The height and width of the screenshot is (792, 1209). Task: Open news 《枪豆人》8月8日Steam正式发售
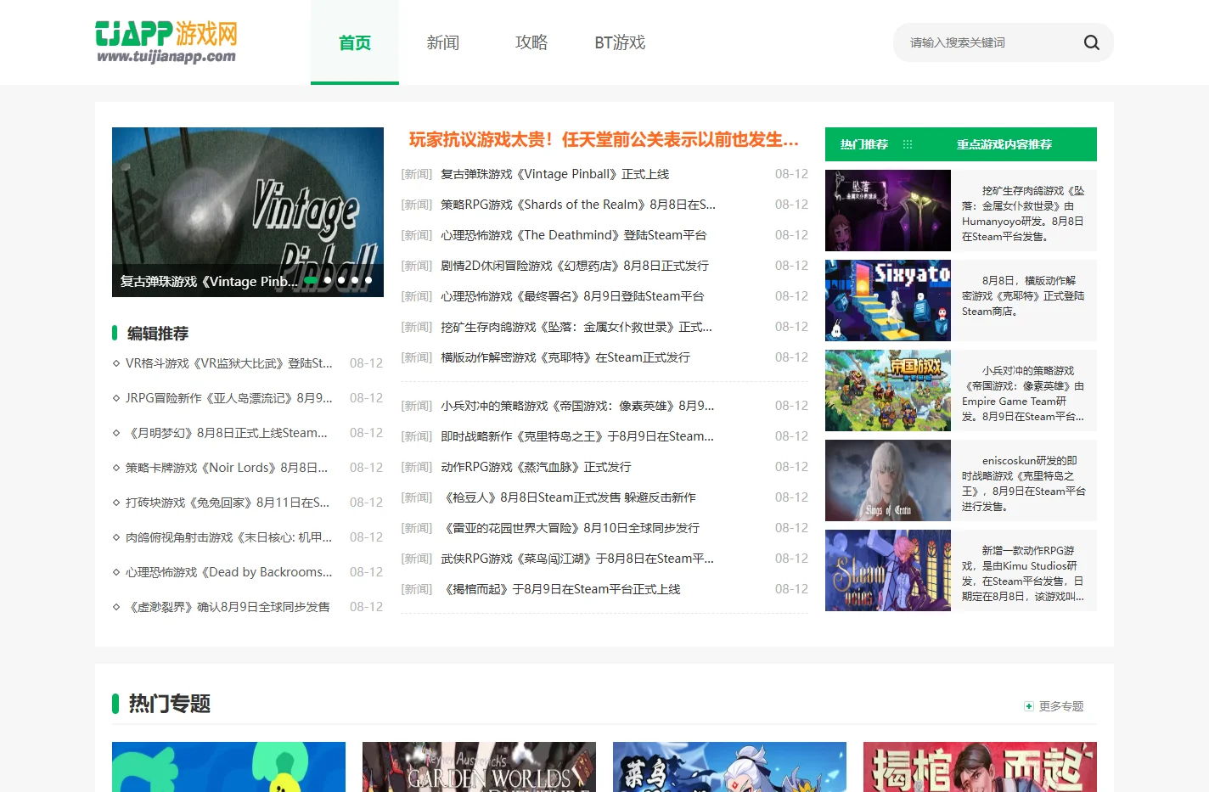tap(568, 497)
